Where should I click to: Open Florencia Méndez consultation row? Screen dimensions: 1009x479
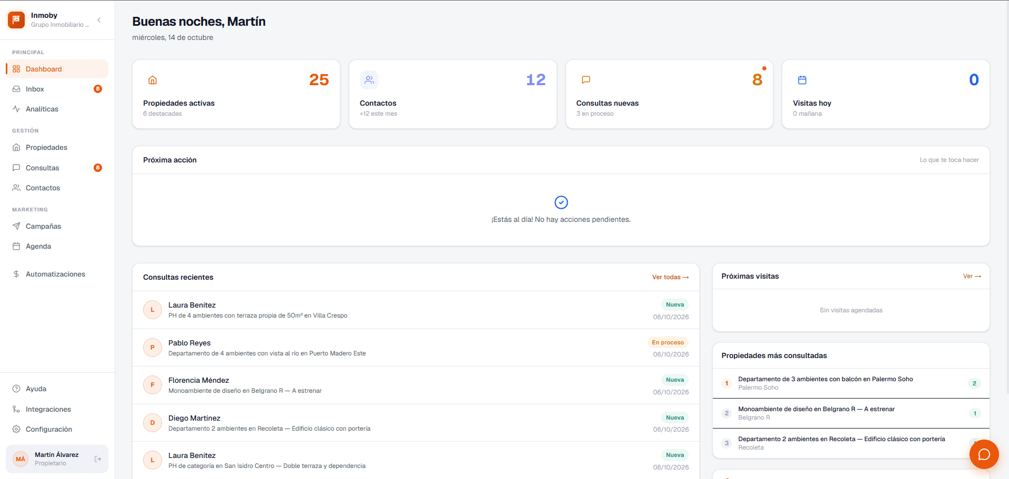(x=416, y=385)
